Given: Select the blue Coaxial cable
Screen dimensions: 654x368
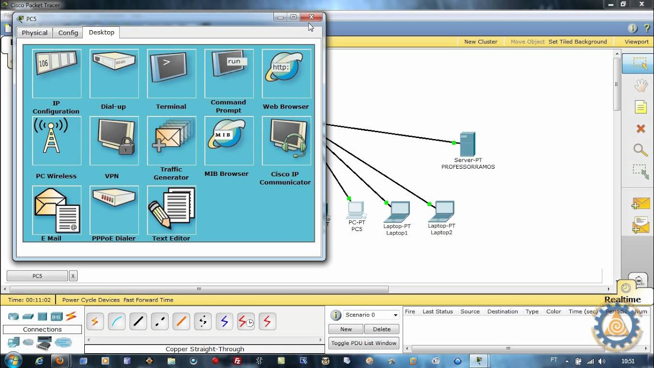Looking at the screenshot, I should click(224, 321).
